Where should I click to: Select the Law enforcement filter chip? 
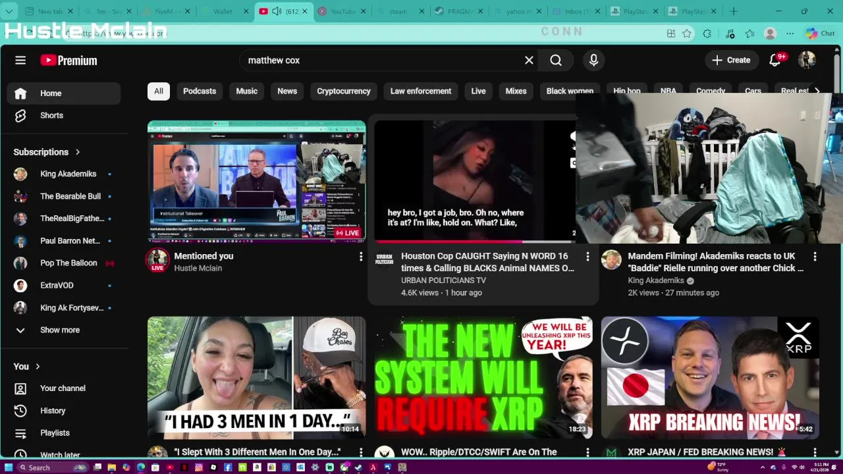[421, 91]
